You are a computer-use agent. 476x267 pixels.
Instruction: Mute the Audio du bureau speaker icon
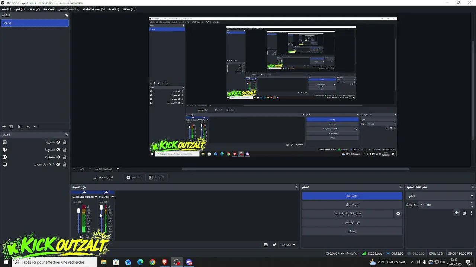[x=81, y=237]
